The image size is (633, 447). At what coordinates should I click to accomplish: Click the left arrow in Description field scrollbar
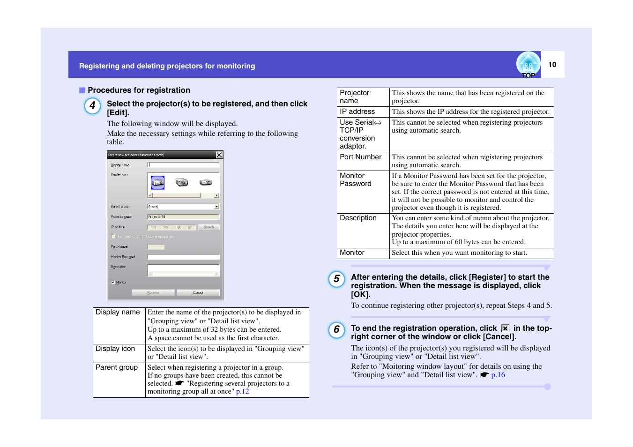pos(150,274)
